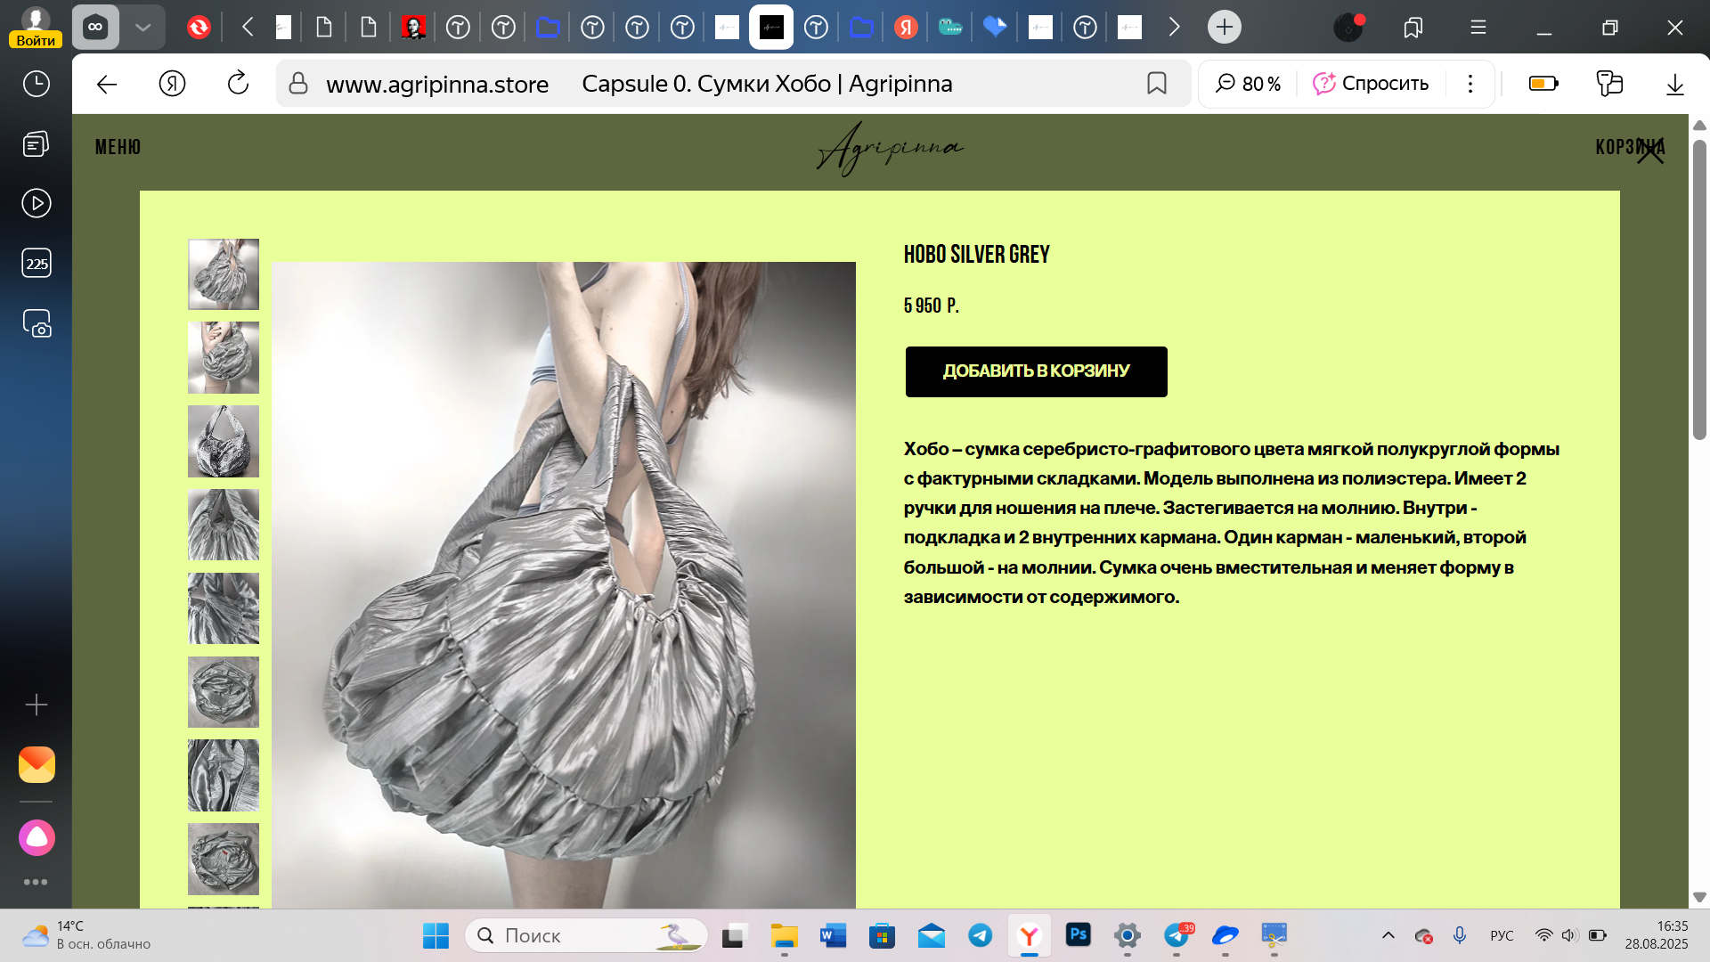Screen dimensions: 1710x962
Task: Open the bookmarks manager toolbar icon
Action: (1413, 28)
